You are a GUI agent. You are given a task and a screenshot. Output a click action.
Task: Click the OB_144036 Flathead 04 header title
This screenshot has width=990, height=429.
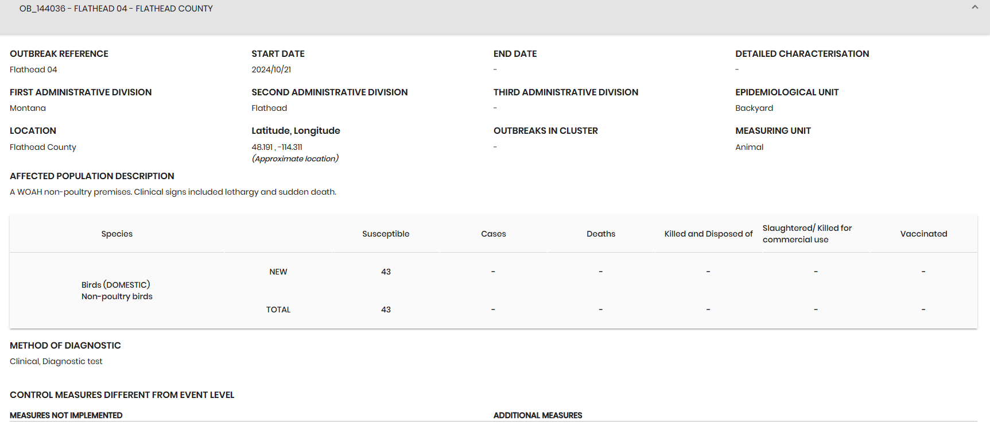coord(116,9)
